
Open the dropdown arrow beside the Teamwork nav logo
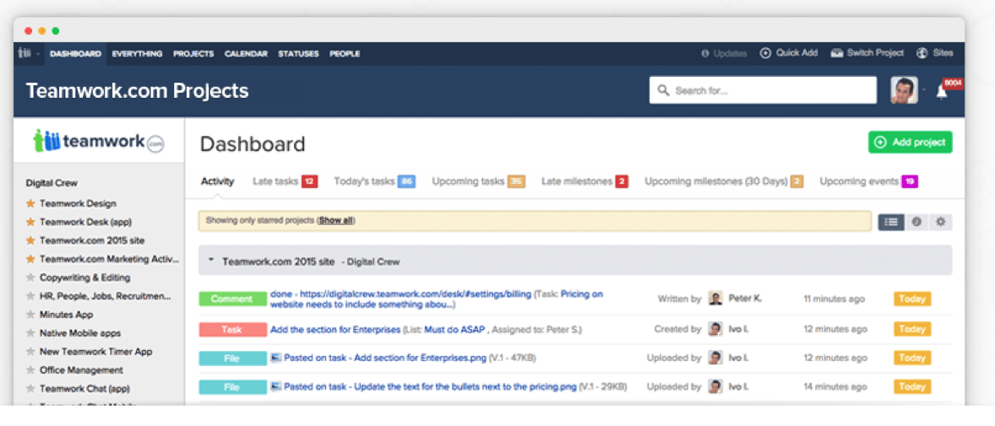click(x=38, y=54)
